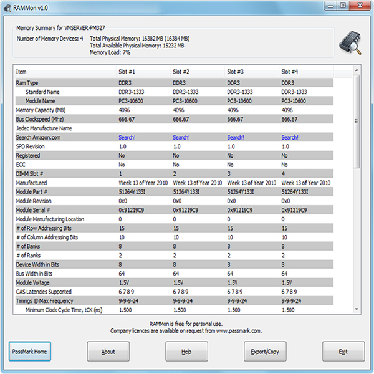Screen dimensions: 374x374
Task: Select the Module Revision row label
Action: pos(34,201)
